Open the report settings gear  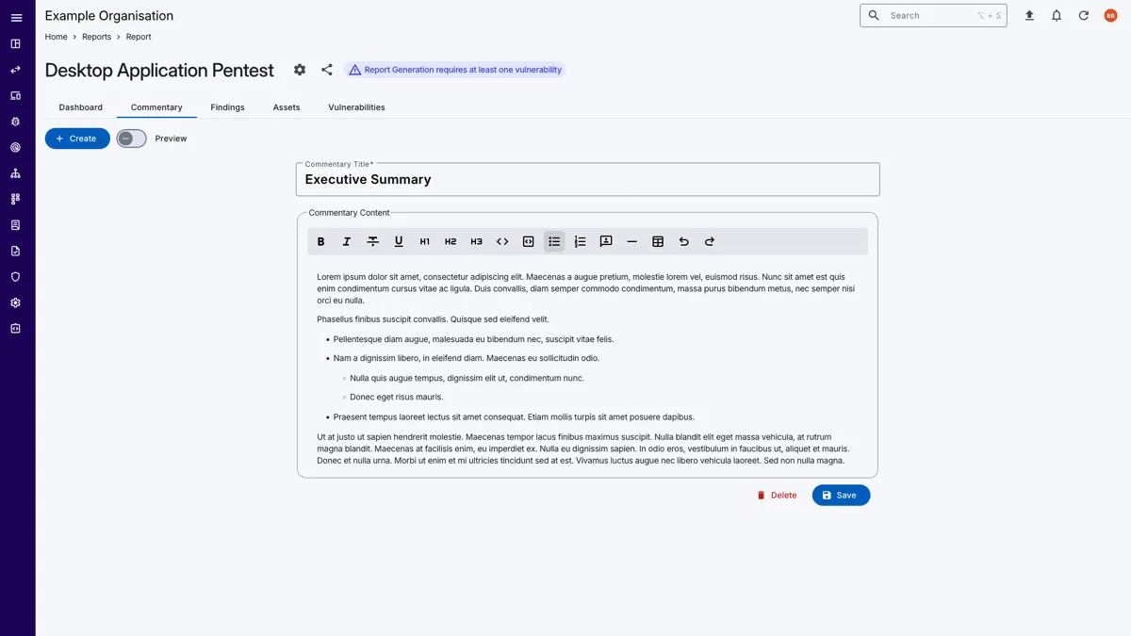pyautogui.click(x=300, y=70)
